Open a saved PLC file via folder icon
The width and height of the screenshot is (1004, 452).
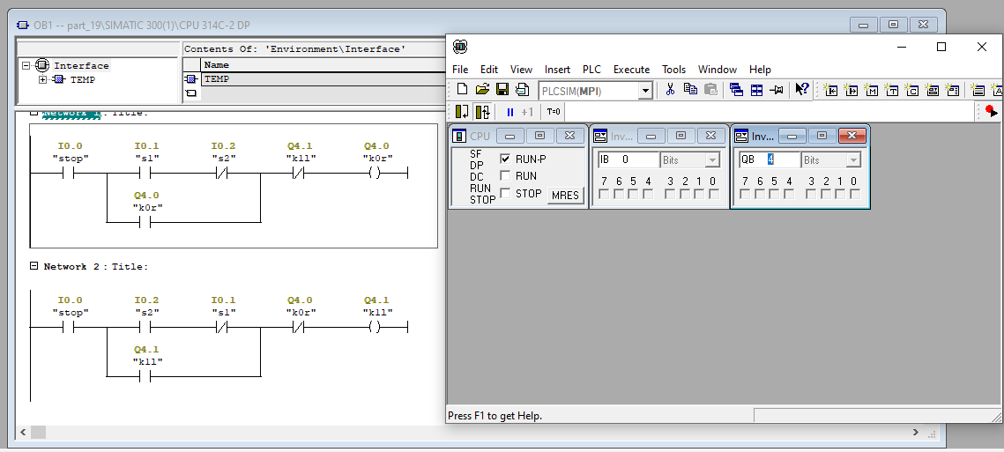pos(482,90)
